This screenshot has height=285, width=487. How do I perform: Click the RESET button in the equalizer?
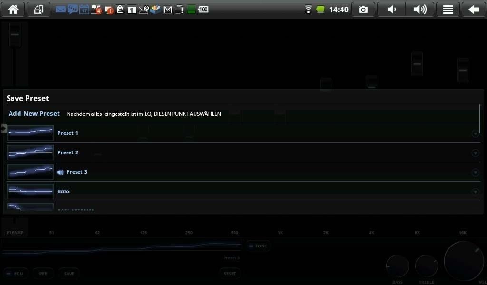point(230,274)
